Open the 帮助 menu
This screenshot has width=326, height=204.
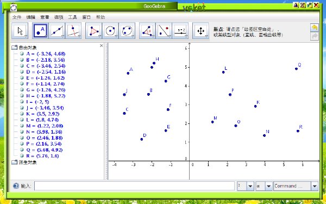point(101,17)
